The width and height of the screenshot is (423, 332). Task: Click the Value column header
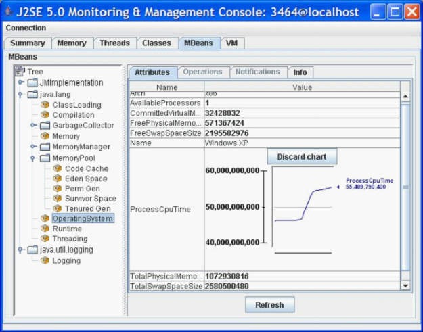coord(302,87)
